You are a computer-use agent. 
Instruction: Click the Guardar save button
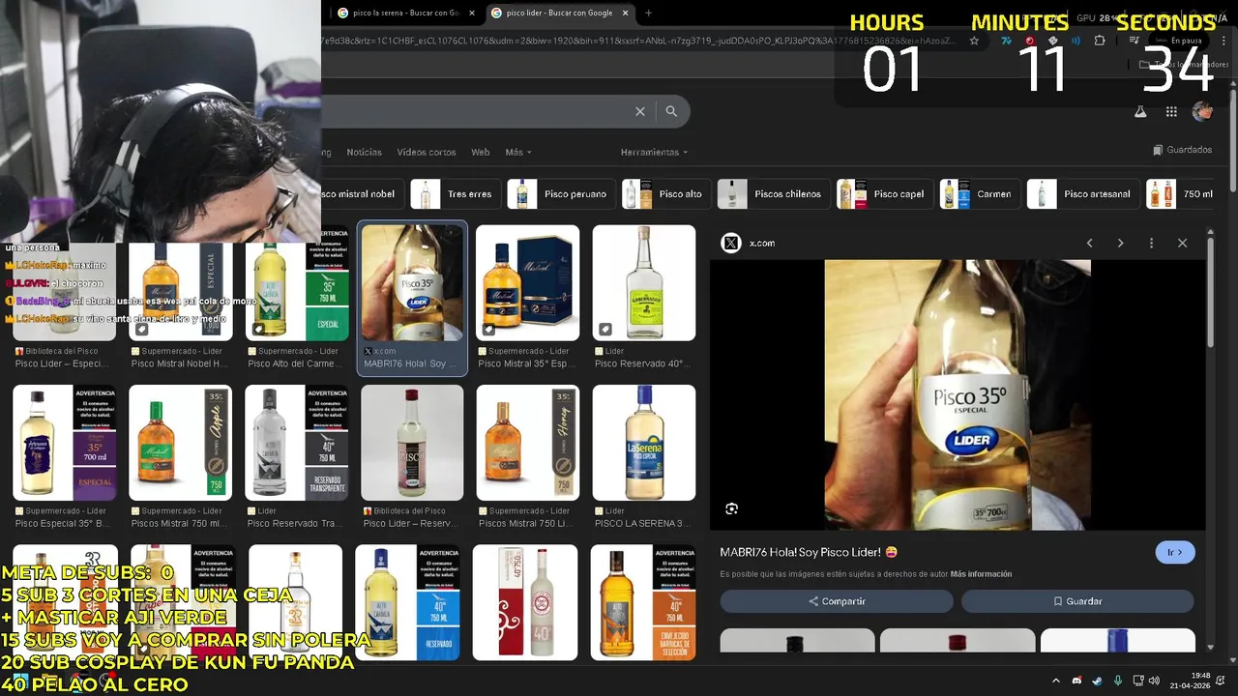(x=1077, y=601)
